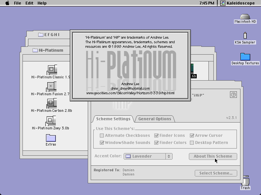This screenshot has width=261, height=195.
Task: Click the trademark notice text in about box
Action: pos(130,42)
